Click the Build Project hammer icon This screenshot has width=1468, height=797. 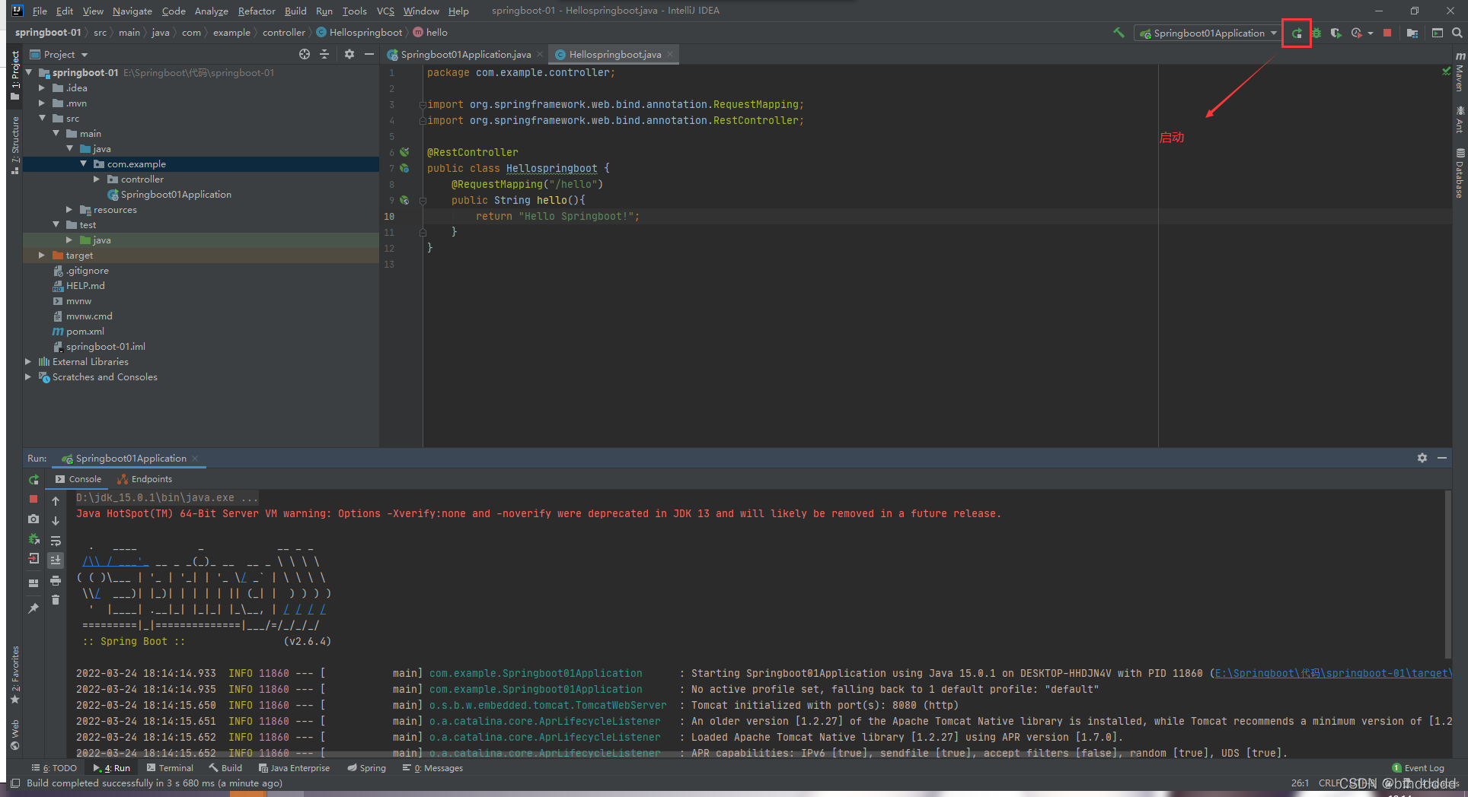(x=1119, y=33)
